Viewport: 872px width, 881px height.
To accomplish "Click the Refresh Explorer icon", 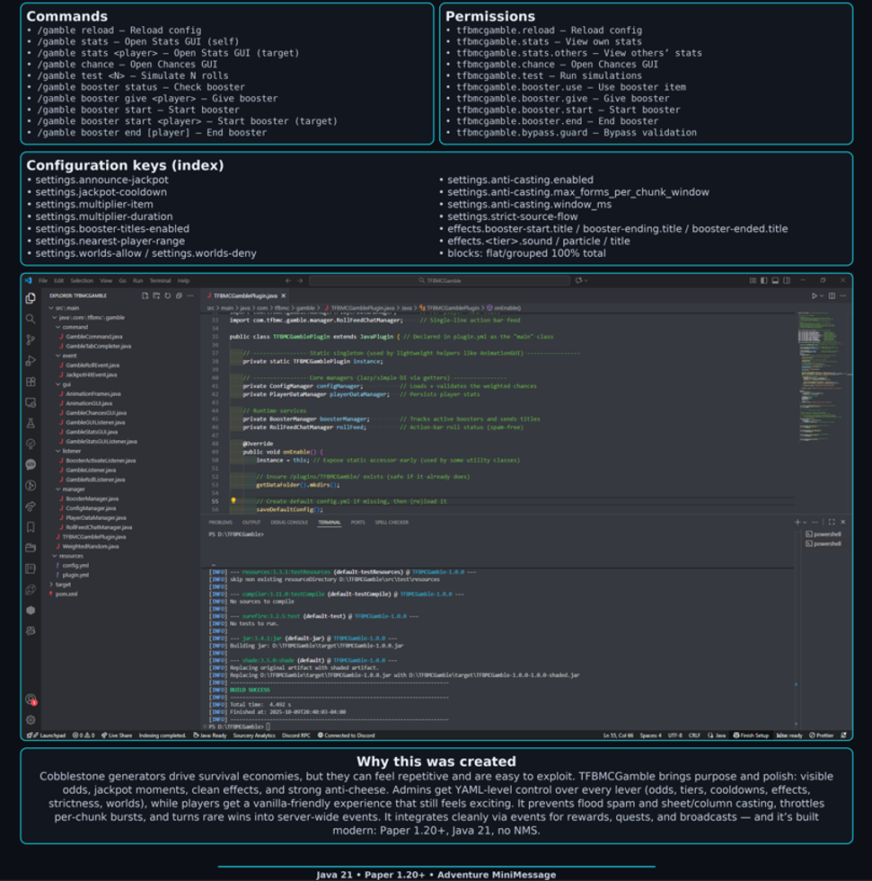I will click(x=167, y=295).
